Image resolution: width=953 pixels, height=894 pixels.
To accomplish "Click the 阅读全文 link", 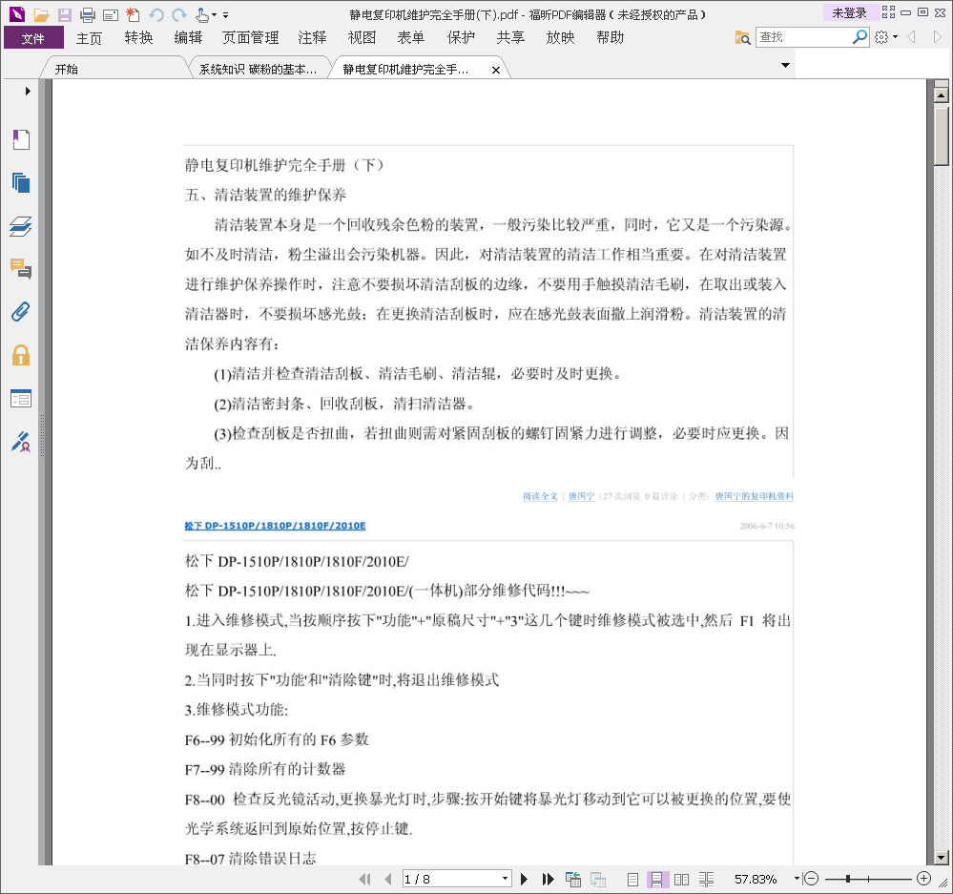I will point(540,496).
